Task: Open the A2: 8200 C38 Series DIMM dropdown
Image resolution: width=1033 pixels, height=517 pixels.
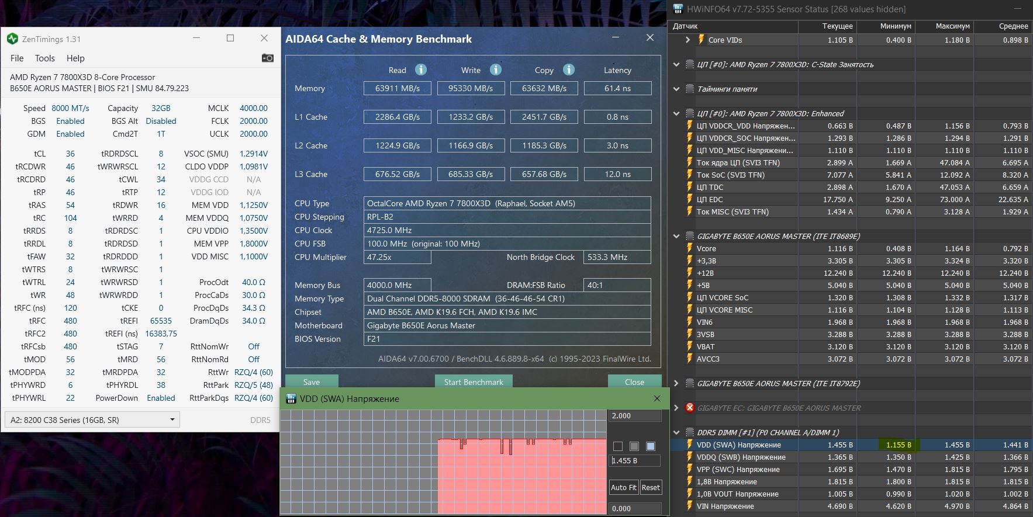Action: click(x=92, y=419)
